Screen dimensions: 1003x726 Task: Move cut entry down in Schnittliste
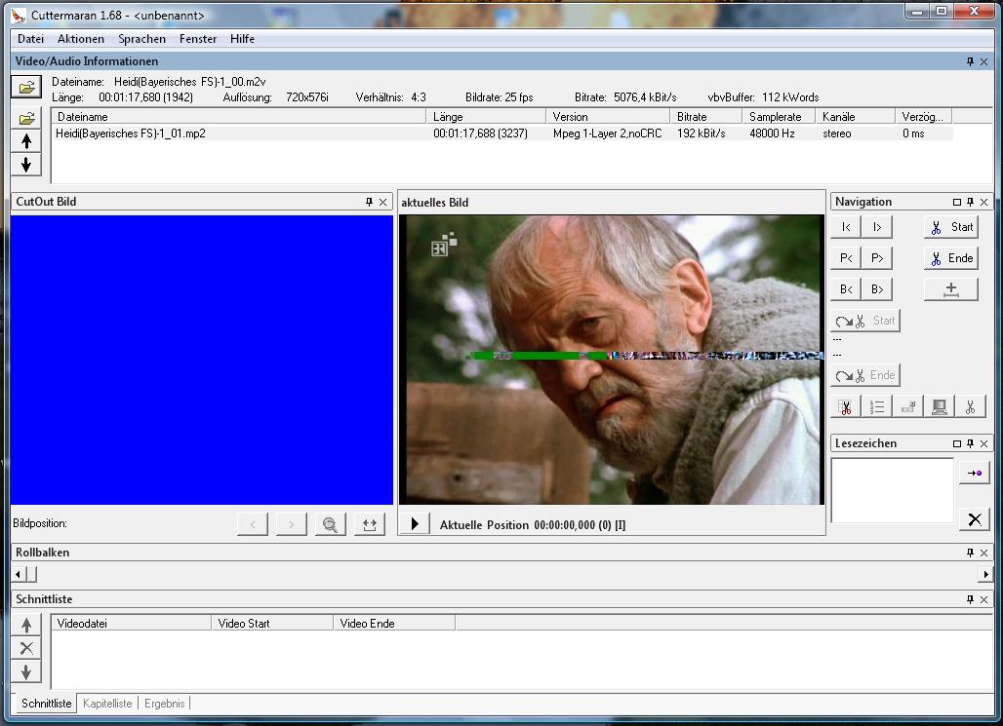pos(26,671)
